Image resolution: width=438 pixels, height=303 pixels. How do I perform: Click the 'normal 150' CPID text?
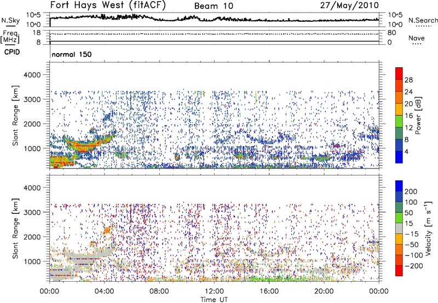pyautogui.click(x=72, y=54)
